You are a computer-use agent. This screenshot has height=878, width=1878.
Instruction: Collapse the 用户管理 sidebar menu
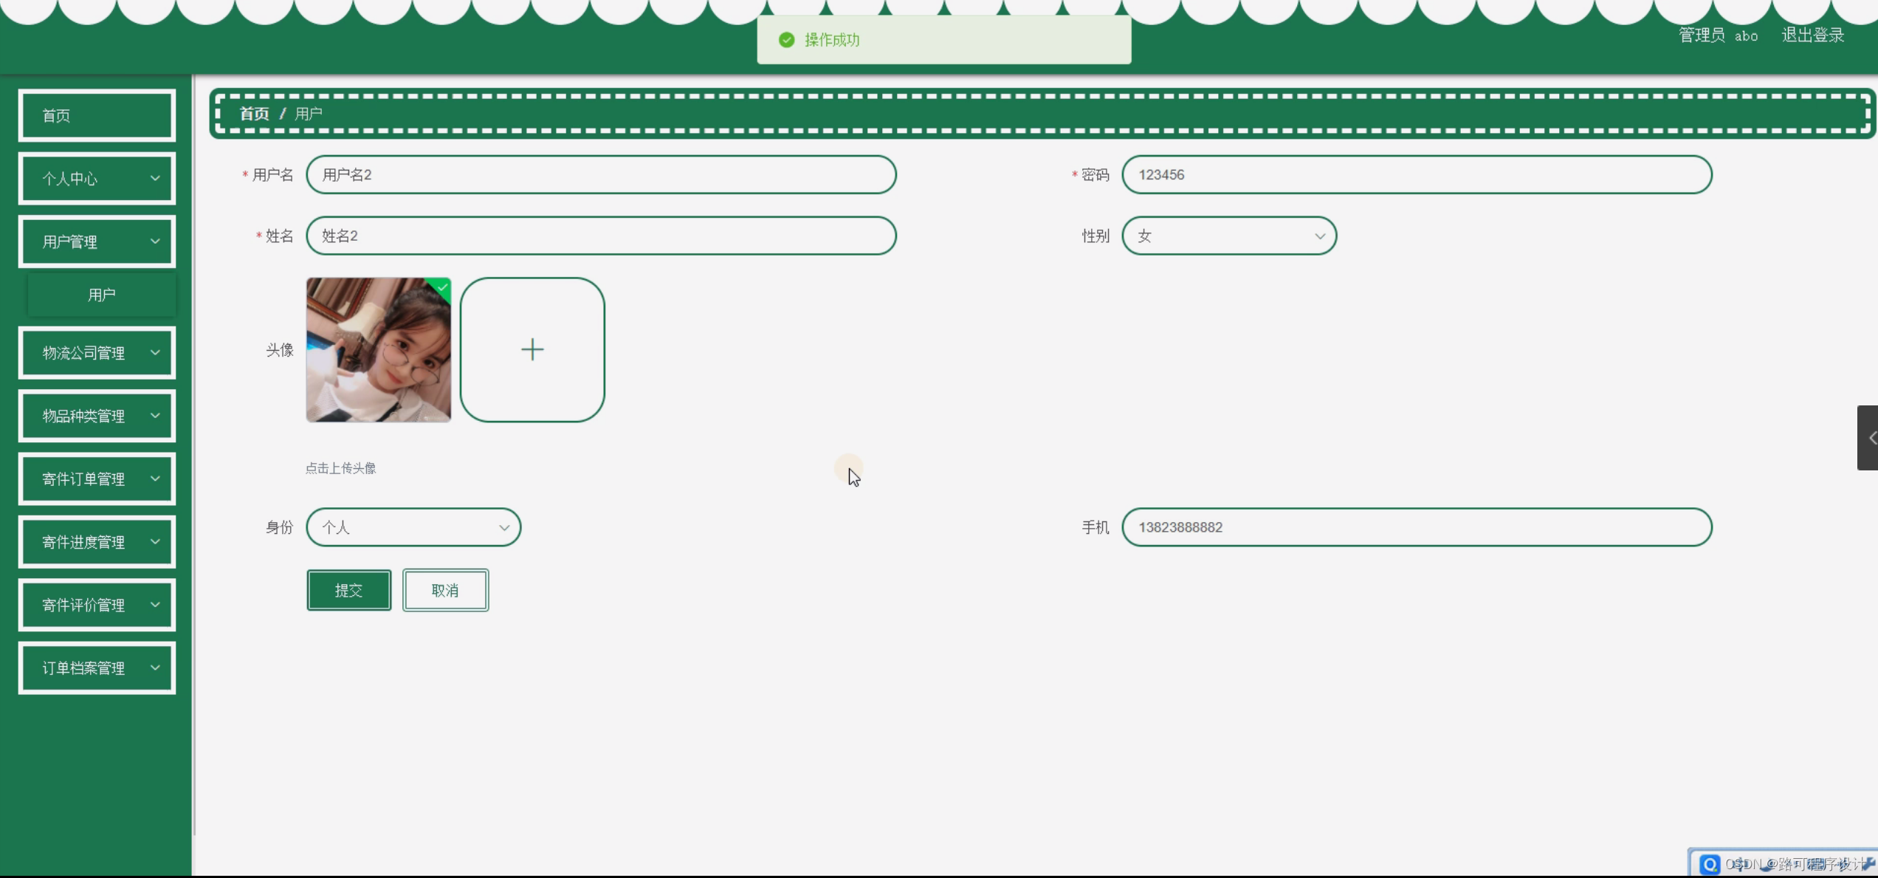tap(97, 241)
